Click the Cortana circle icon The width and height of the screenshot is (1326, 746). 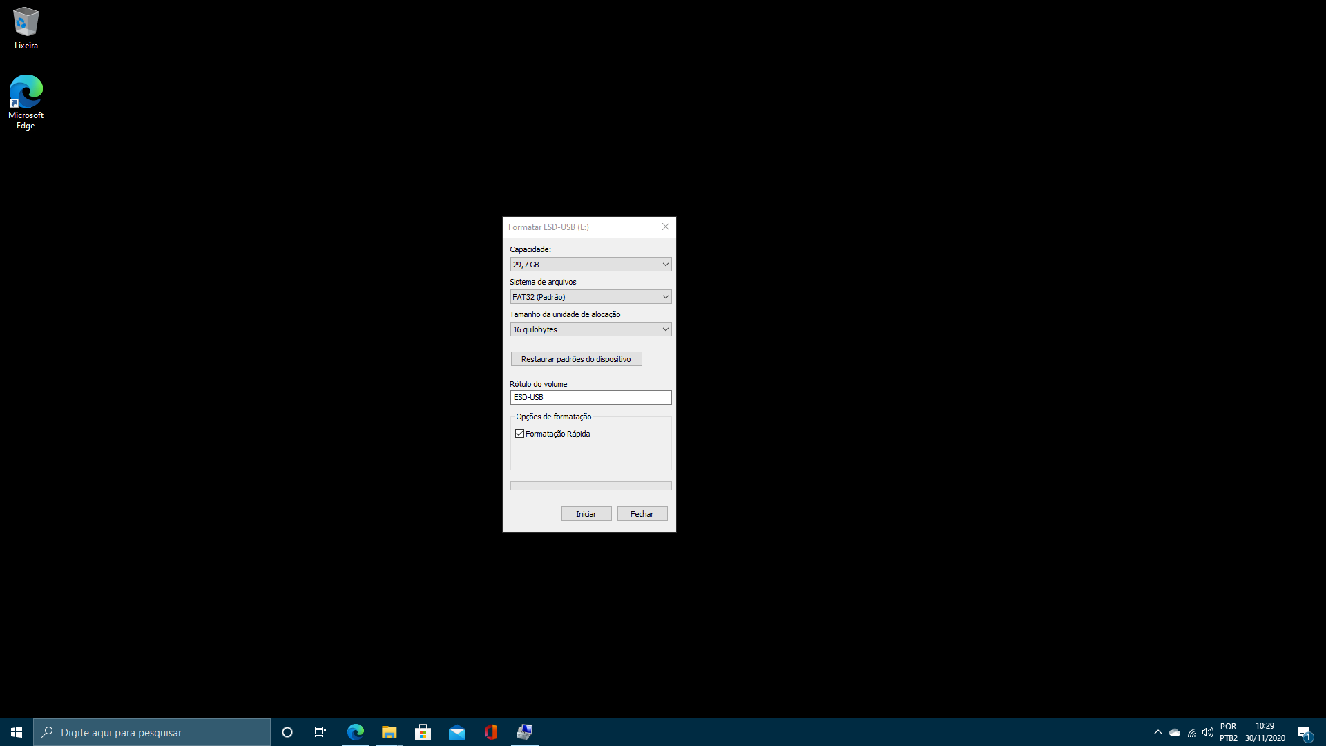pos(287,732)
